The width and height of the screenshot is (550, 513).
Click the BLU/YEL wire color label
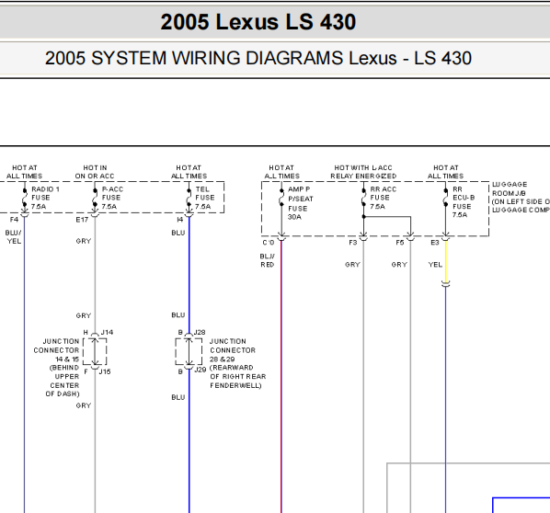tap(13, 237)
